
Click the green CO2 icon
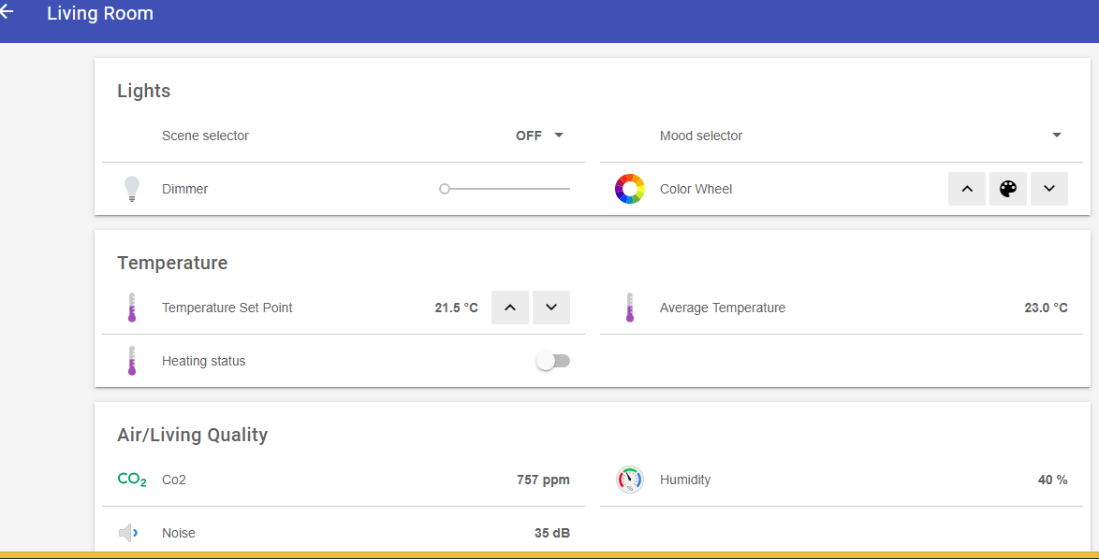coord(132,480)
